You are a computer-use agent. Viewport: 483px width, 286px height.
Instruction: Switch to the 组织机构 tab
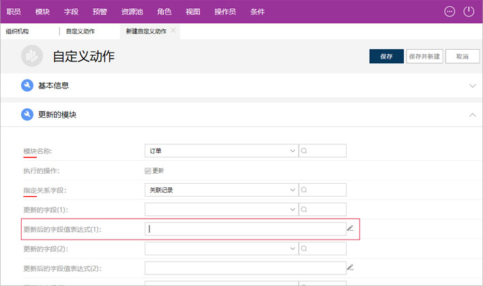pos(18,31)
